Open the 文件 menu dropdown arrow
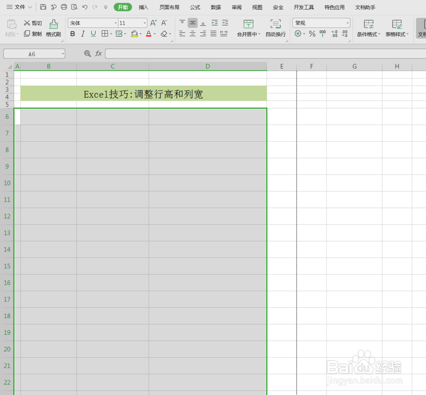The width and height of the screenshot is (426, 395). (30, 7)
